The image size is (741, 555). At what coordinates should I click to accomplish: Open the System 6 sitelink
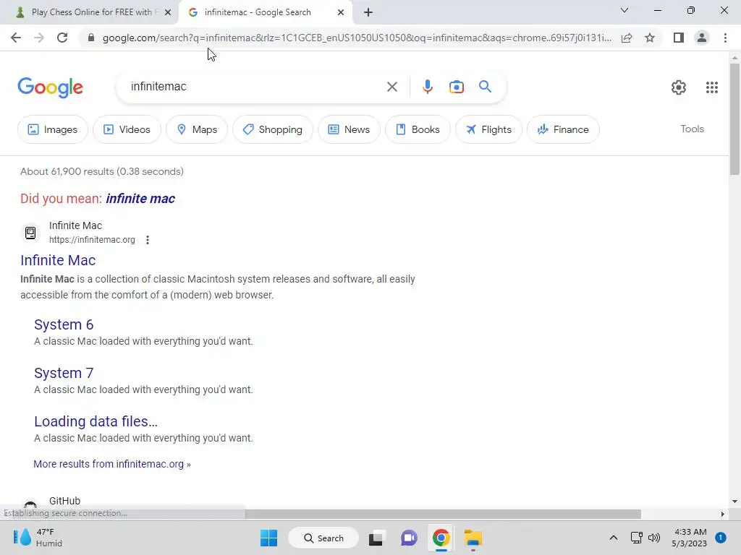[64, 324]
